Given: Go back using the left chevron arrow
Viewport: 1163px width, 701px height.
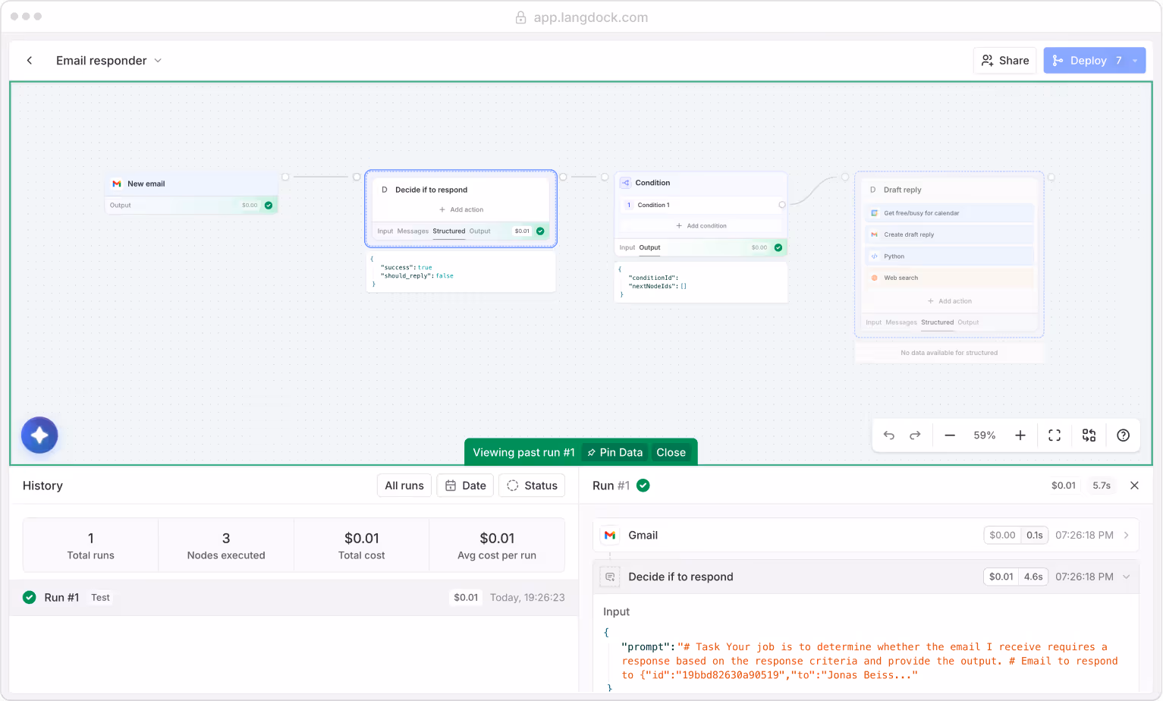Looking at the screenshot, I should [30, 61].
